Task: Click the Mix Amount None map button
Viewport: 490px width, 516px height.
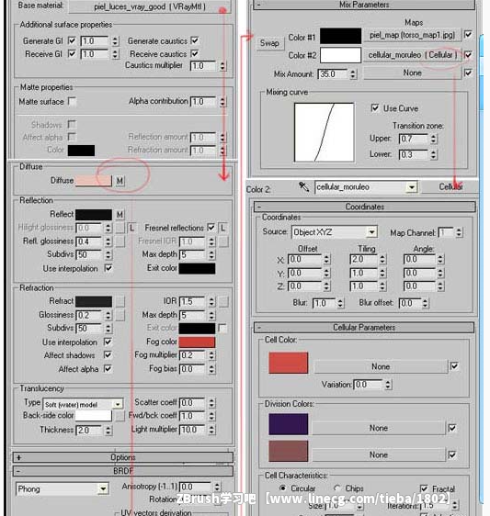Action: pyautogui.click(x=412, y=73)
